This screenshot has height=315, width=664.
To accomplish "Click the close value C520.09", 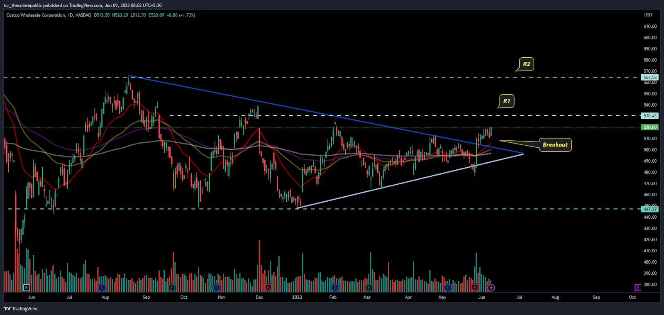I will (156, 15).
